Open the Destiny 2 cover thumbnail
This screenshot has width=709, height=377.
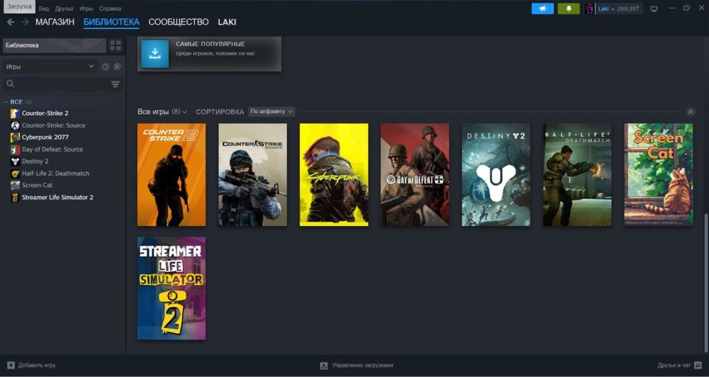click(x=496, y=174)
